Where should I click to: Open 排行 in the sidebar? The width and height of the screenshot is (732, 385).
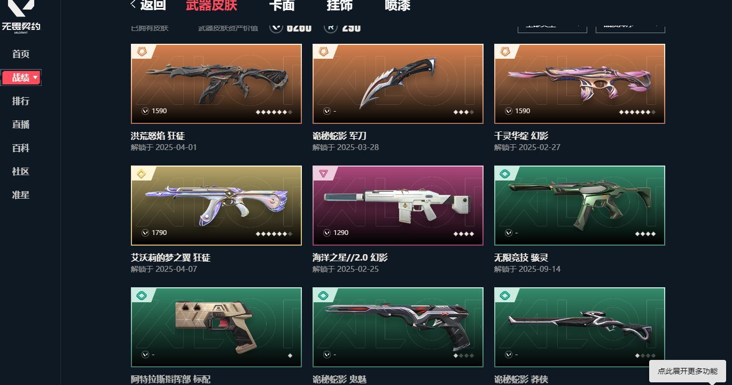tap(21, 101)
